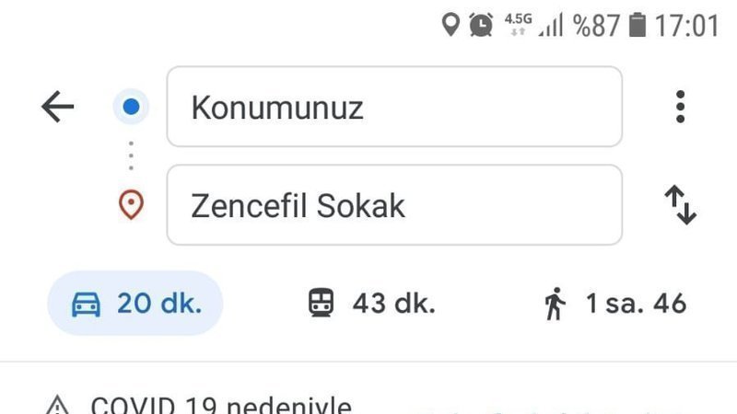Open the COVID 19 nedeniyle warning notice
737x414 pixels.
(221, 405)
